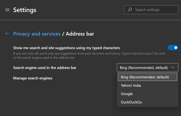The height and width of the screenshot is (116, 181).
Task: Click the 'Search engine used in the address bar' label
Action: tap(45, 68)
